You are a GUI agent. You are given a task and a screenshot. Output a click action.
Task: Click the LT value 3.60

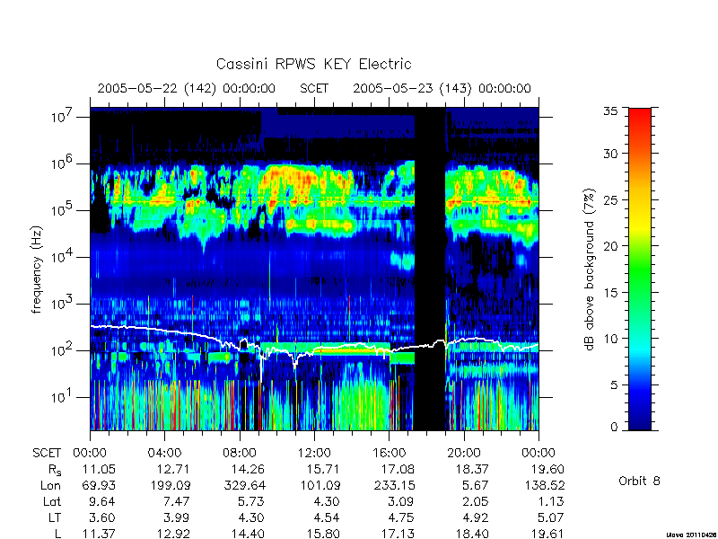point(102,518)
